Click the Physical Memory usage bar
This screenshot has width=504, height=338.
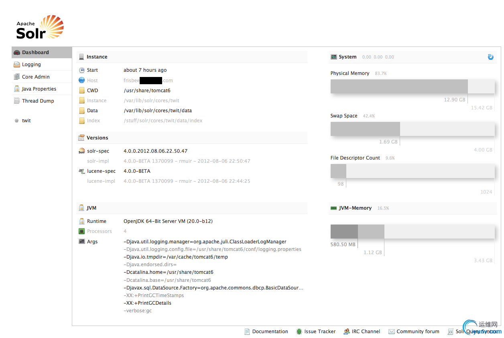tap(413, 87)
